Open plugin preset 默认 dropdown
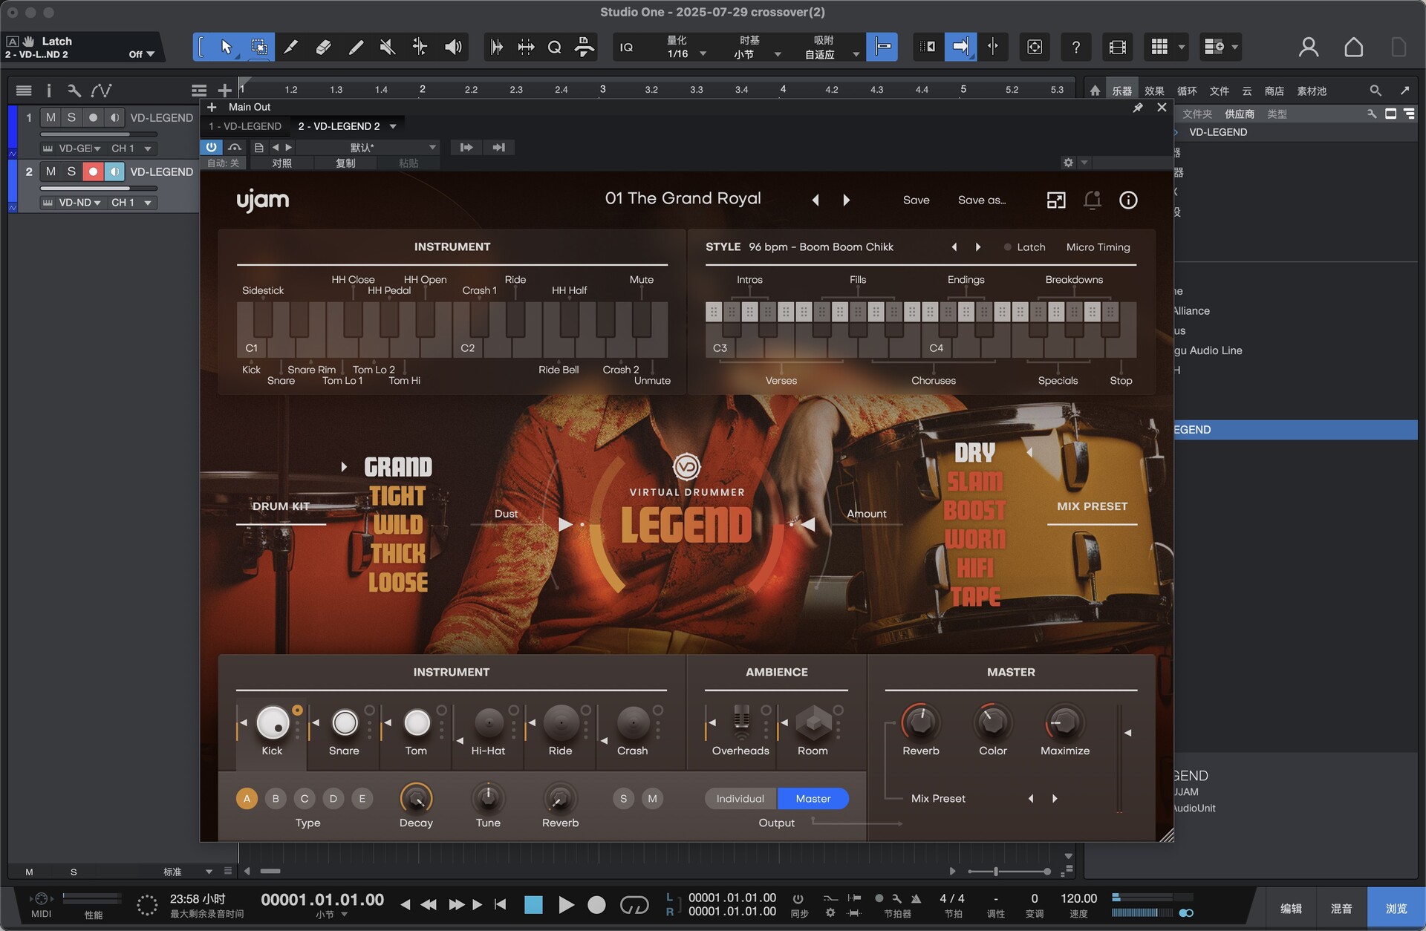Image resolution: width=1426 pixels, height=931 pixels. pos(367,148)
